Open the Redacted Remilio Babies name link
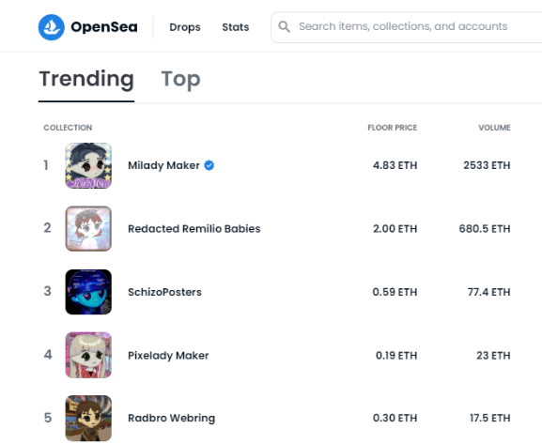The image size is (542, 444). [x=194, y=229]
